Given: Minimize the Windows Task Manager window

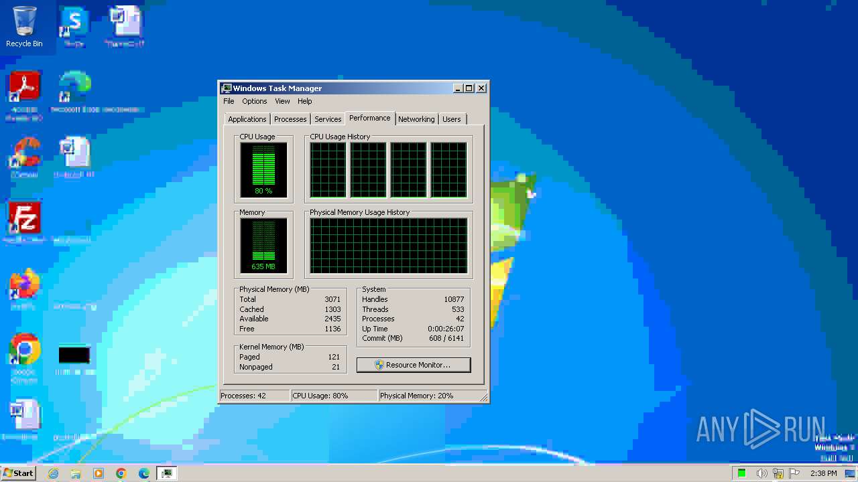Looking at the screenshot, I should (458, 88).
